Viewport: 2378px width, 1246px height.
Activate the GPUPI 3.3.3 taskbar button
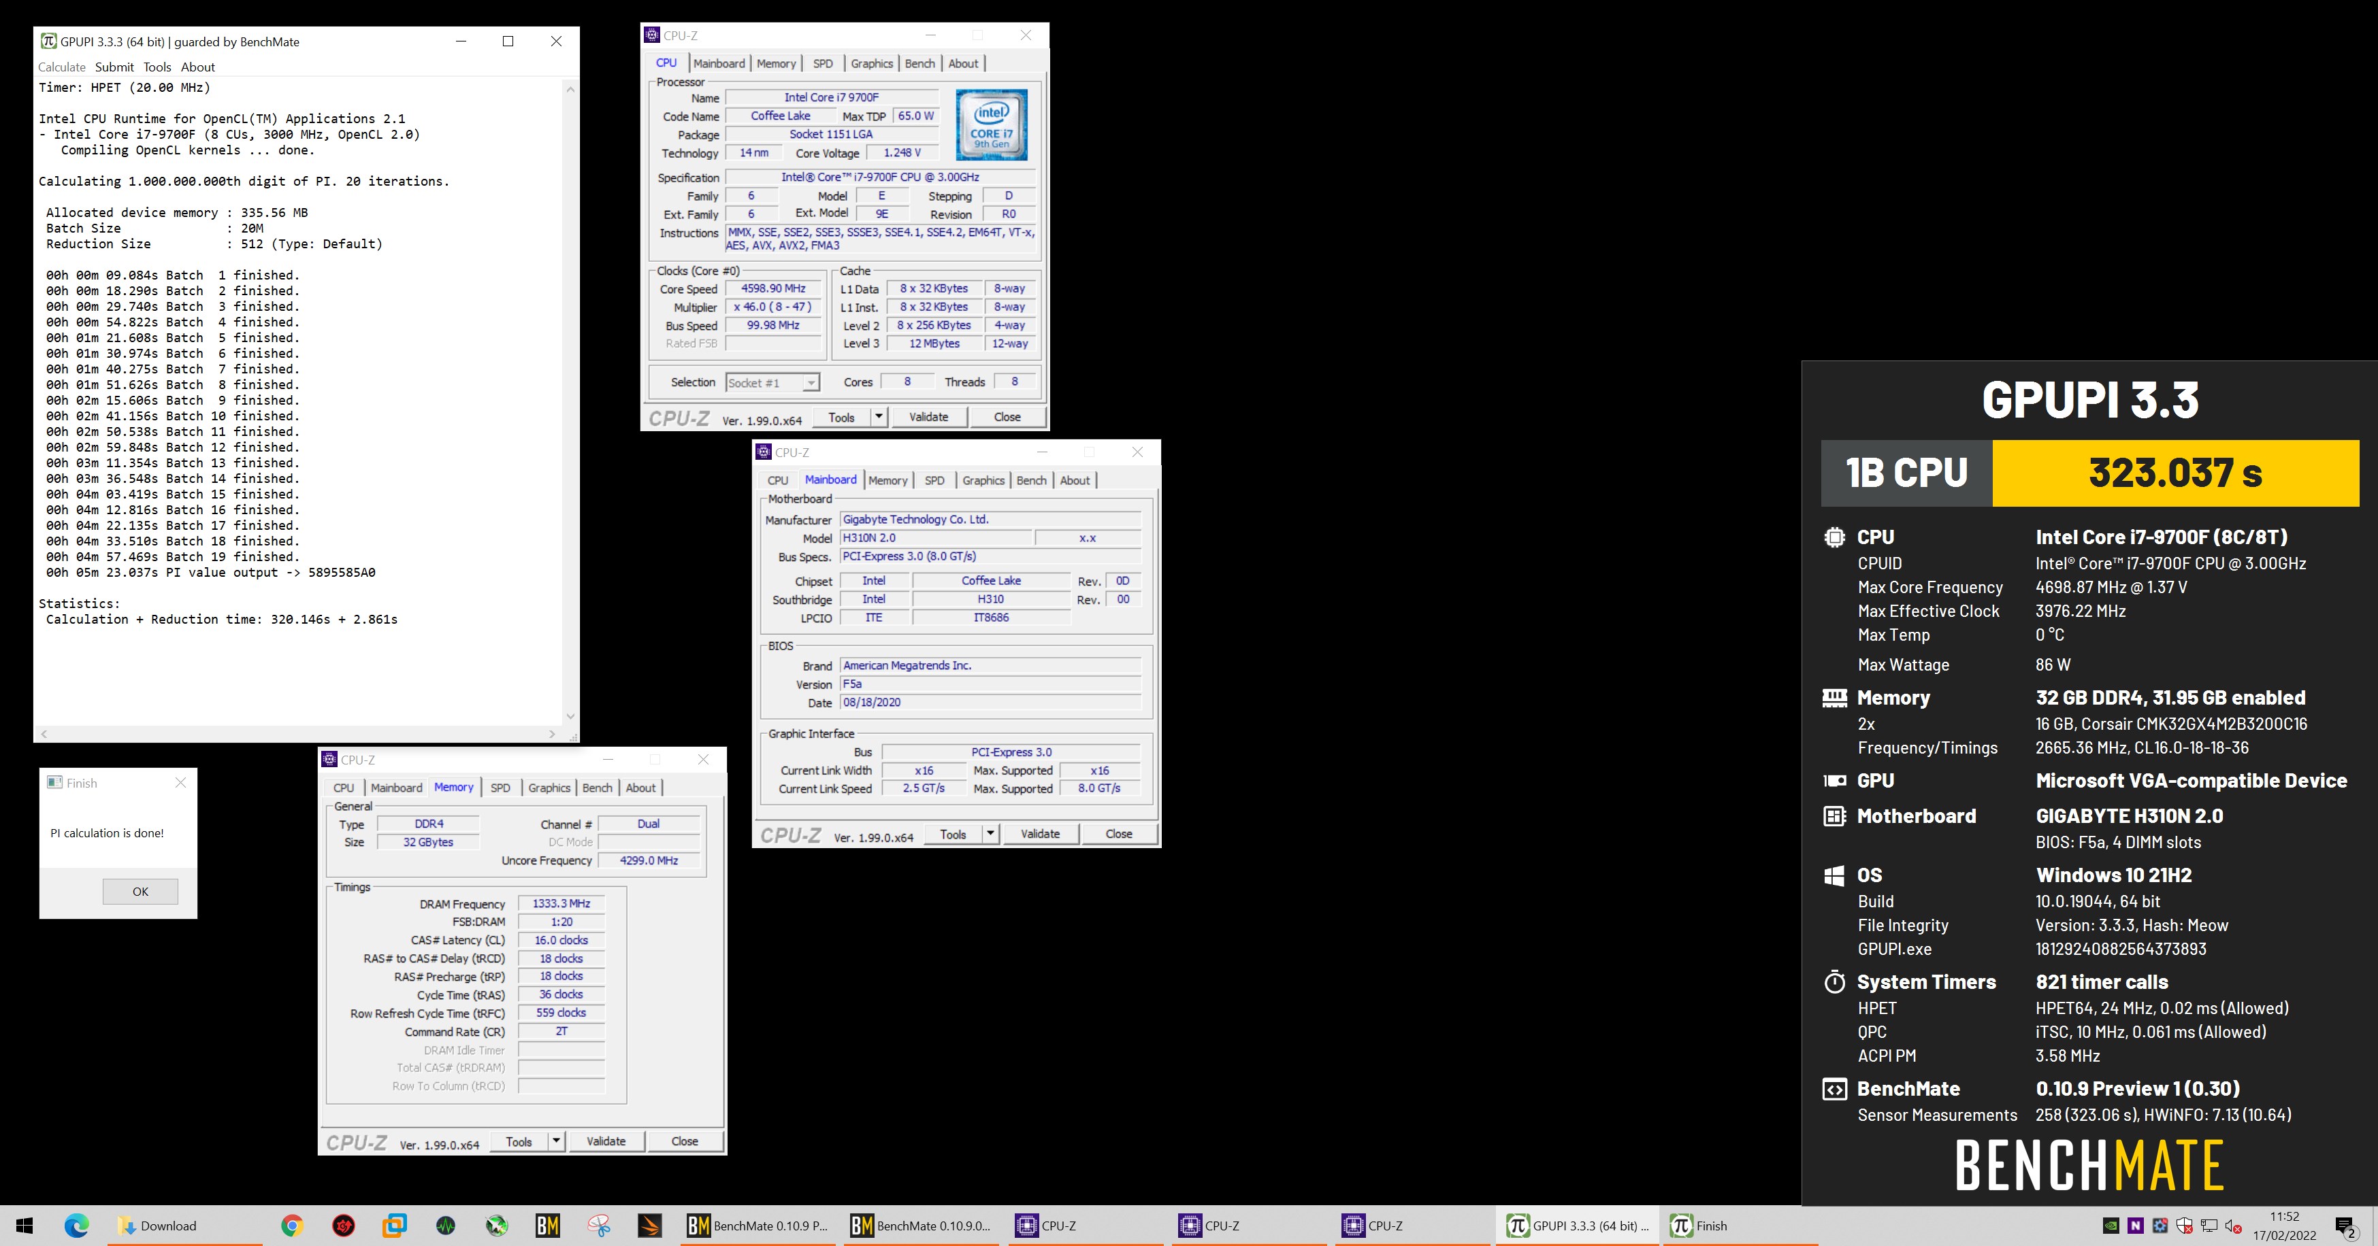coord(1577,1226)
